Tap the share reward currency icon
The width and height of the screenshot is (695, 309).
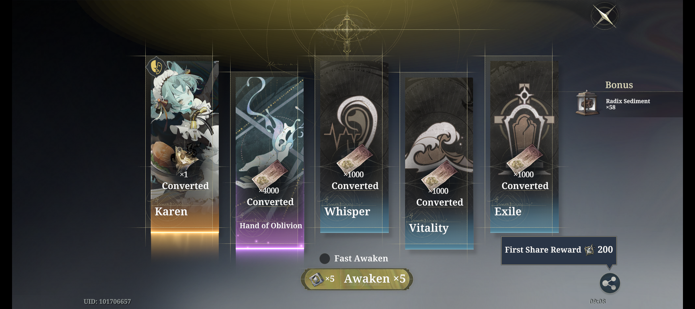pos(590,250)
